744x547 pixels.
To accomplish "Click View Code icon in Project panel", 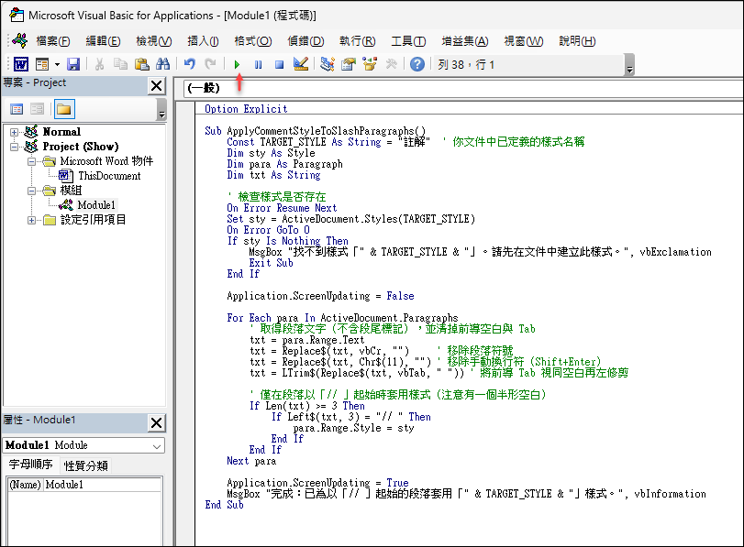I will click(17, 110).
